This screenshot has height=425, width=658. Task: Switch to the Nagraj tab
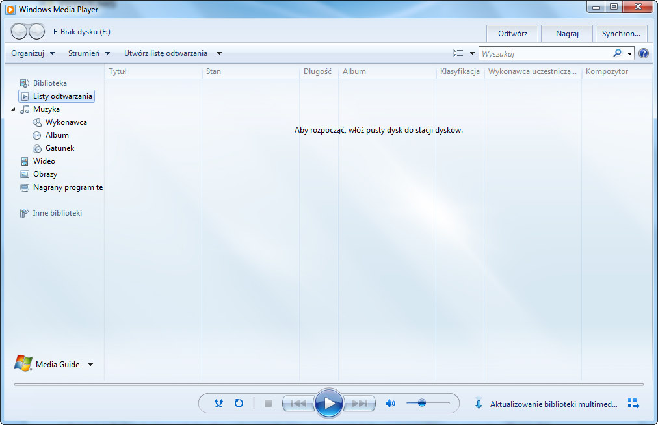(x=567, y=34)
